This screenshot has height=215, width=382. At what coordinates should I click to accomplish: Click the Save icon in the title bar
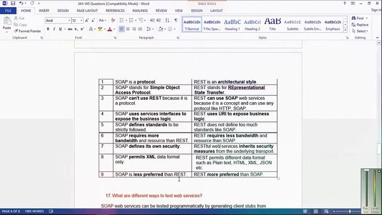(x=13, y=4)
